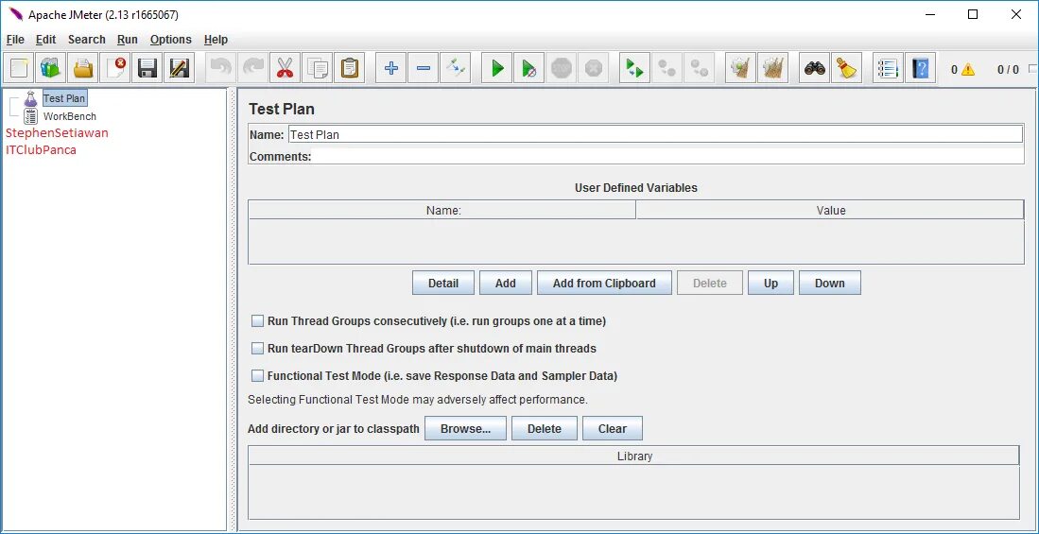Click the Delete classpath button
The height and width of the screenshot is (534, 1039).
[x=544, y=429]
